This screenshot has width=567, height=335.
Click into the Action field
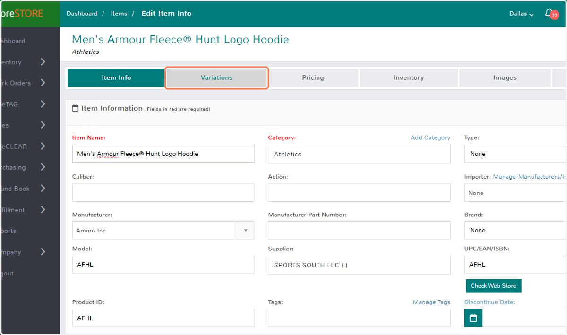click(359, 193)
